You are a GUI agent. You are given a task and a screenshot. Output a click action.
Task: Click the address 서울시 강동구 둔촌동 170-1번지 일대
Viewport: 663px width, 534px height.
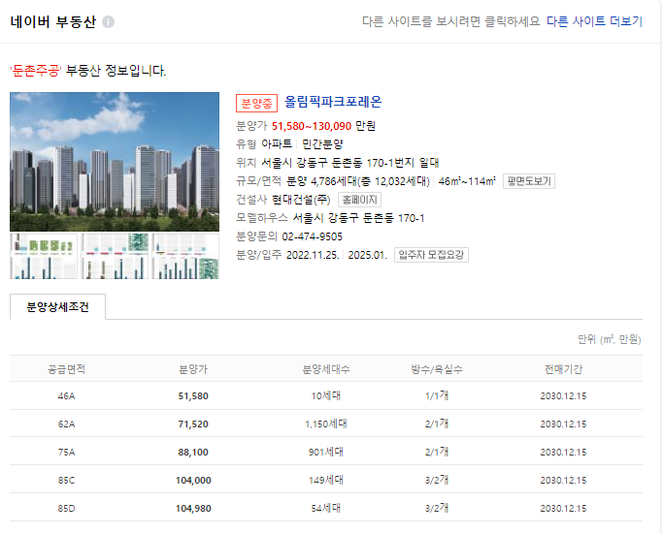coord(350,163)
